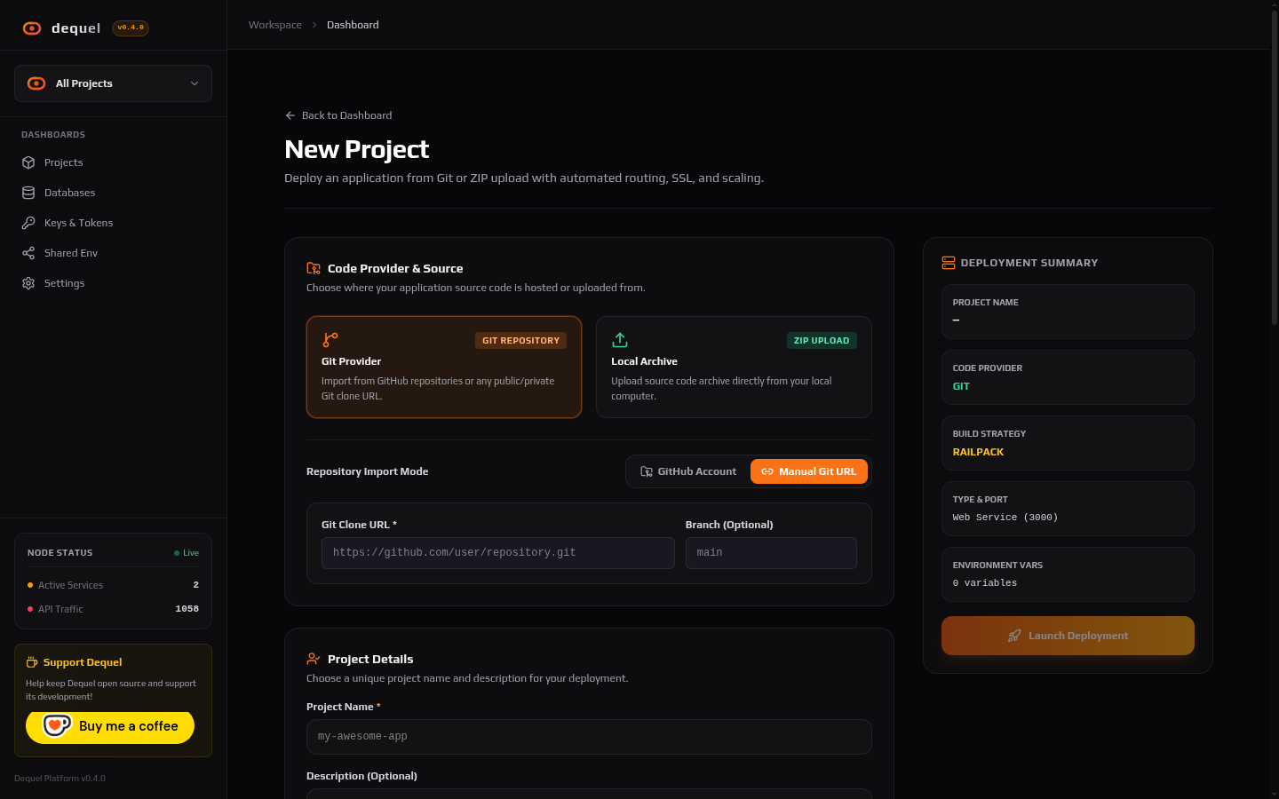Click the API Traffic row
Image resolution: width=1279 pixels, height=799 pixels.
pyautogui.click(x=113, y=609)
